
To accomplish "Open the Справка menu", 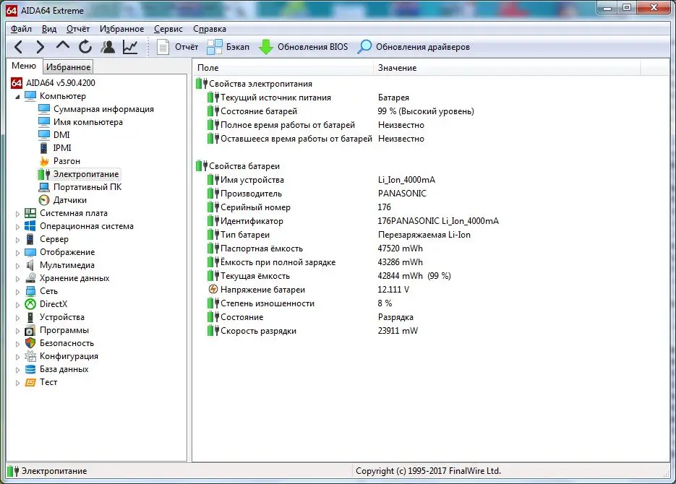I will 210,29.
